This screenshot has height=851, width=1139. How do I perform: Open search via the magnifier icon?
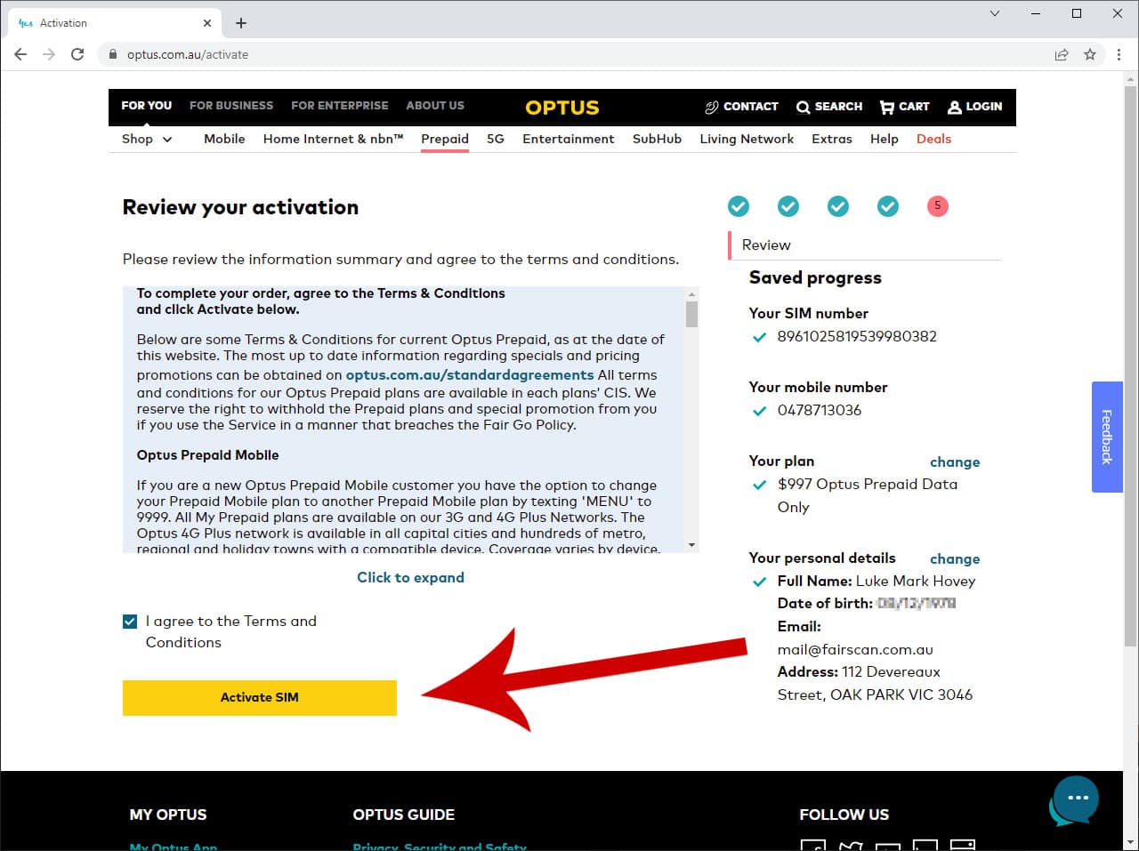[x=804, y=107]
